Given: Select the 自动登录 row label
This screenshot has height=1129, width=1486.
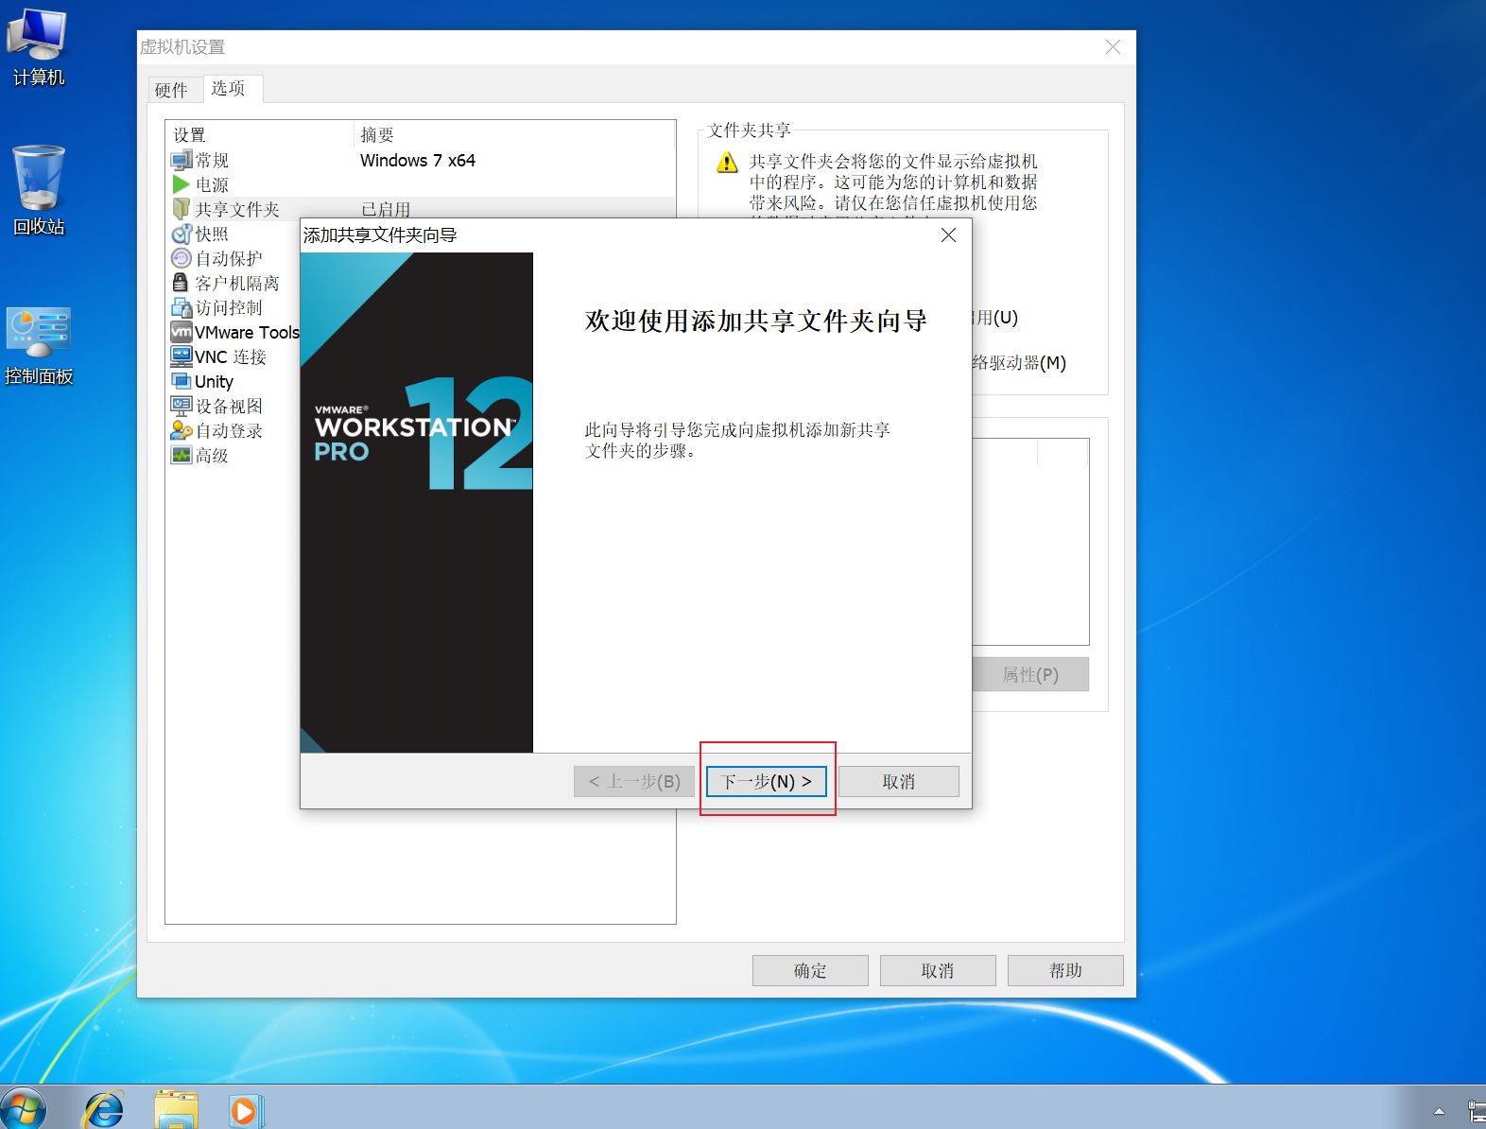Looking at the screenshot, I should coord(229,431).
